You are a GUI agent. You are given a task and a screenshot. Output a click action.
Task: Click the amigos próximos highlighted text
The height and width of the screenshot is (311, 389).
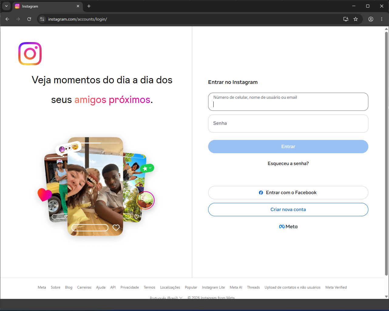click(112, 100)
